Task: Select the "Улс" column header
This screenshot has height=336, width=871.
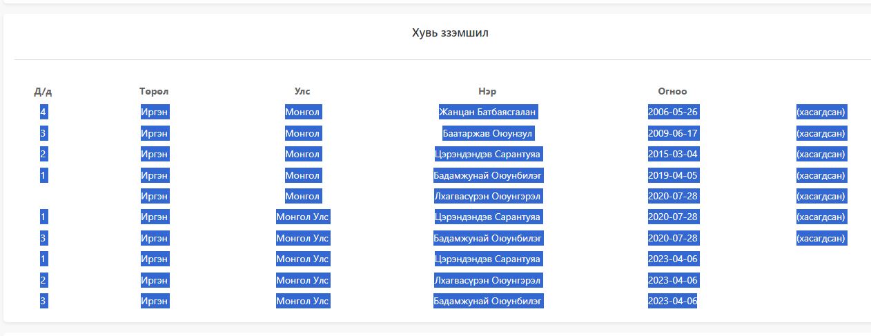Action: tap(302, 91)
